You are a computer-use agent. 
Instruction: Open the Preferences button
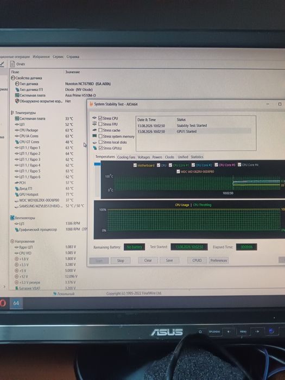pyautogui.click(x=219, y=260)
